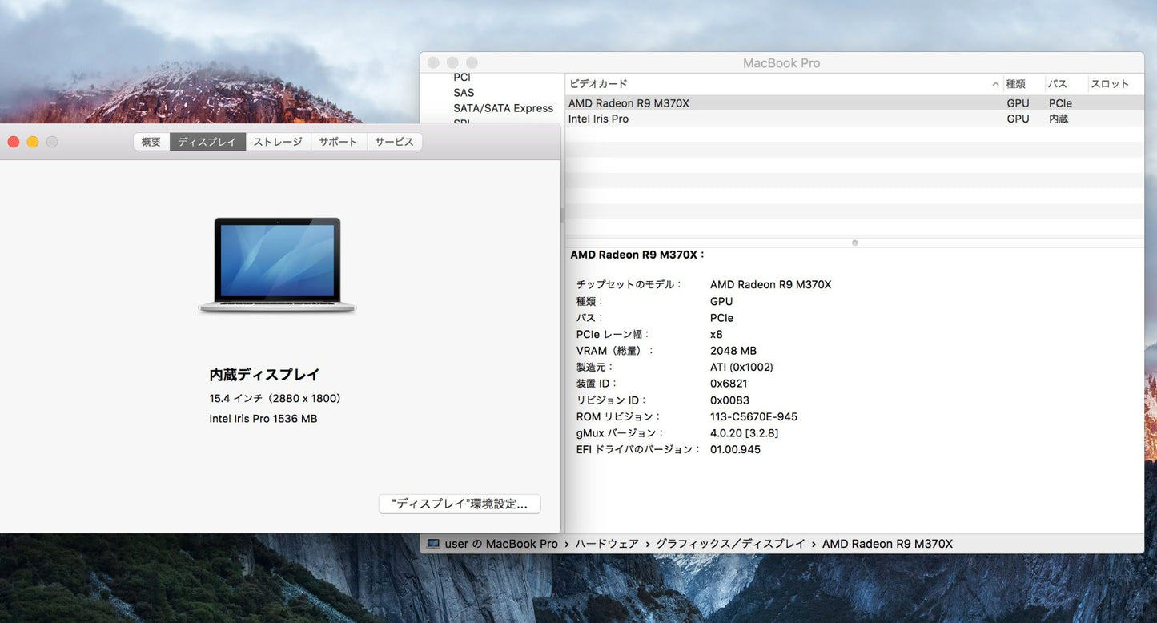Click the manufacturer value ATI (0x1002)
This screenshot has height=623, width=1157.
[x=741, y=368]
